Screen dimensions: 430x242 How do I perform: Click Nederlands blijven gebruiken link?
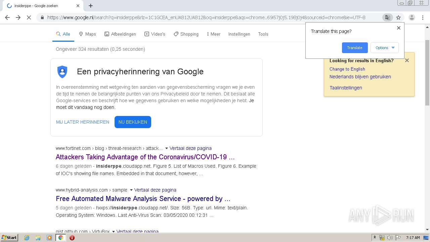click(360, 77)
